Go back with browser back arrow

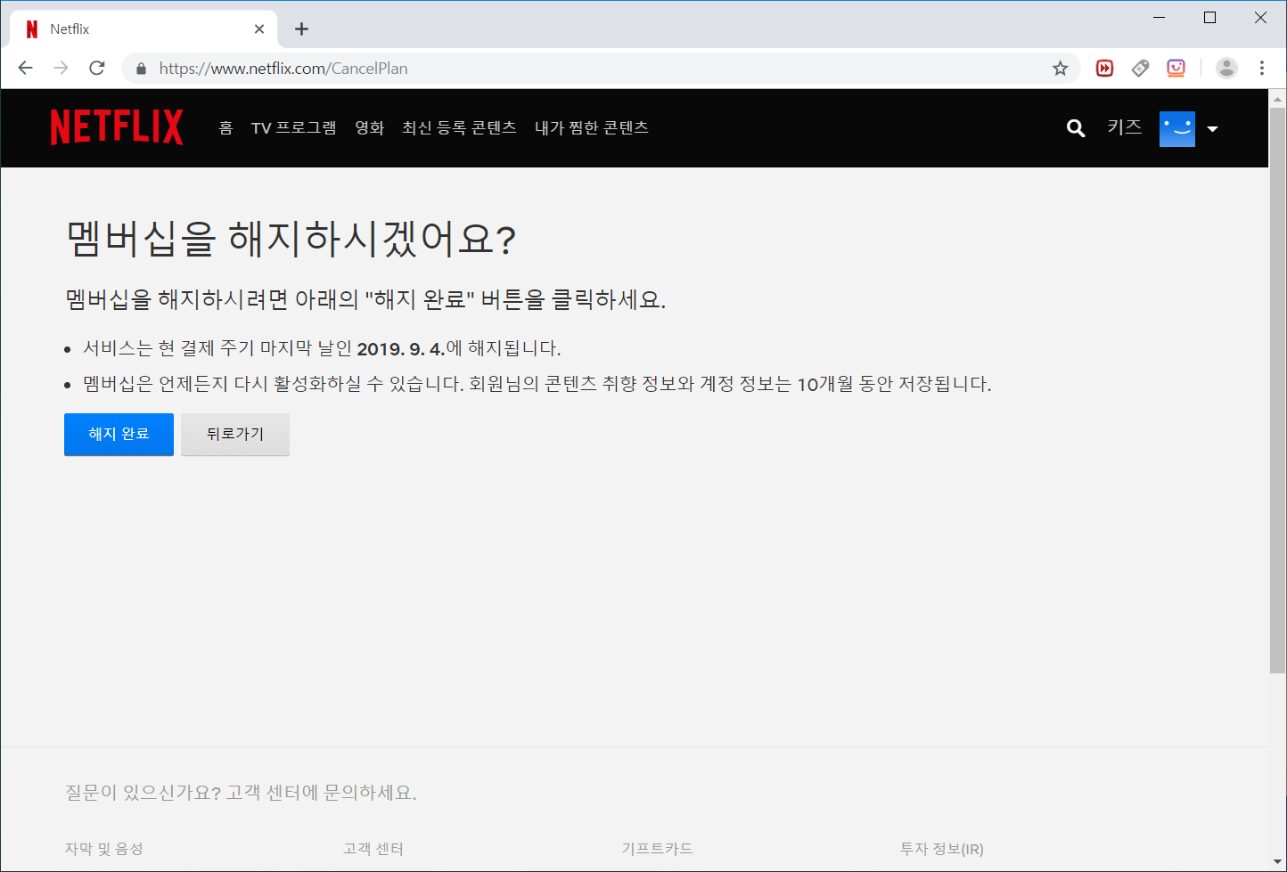pyautogui.click(x=26, y=69)
